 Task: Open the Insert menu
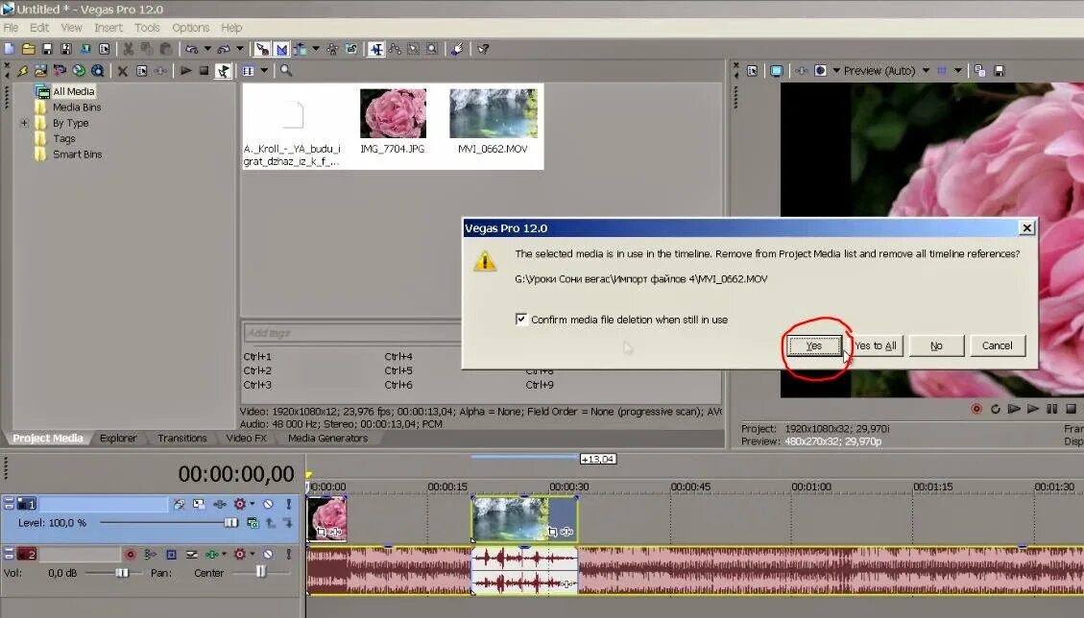click(x=108, y=28)
